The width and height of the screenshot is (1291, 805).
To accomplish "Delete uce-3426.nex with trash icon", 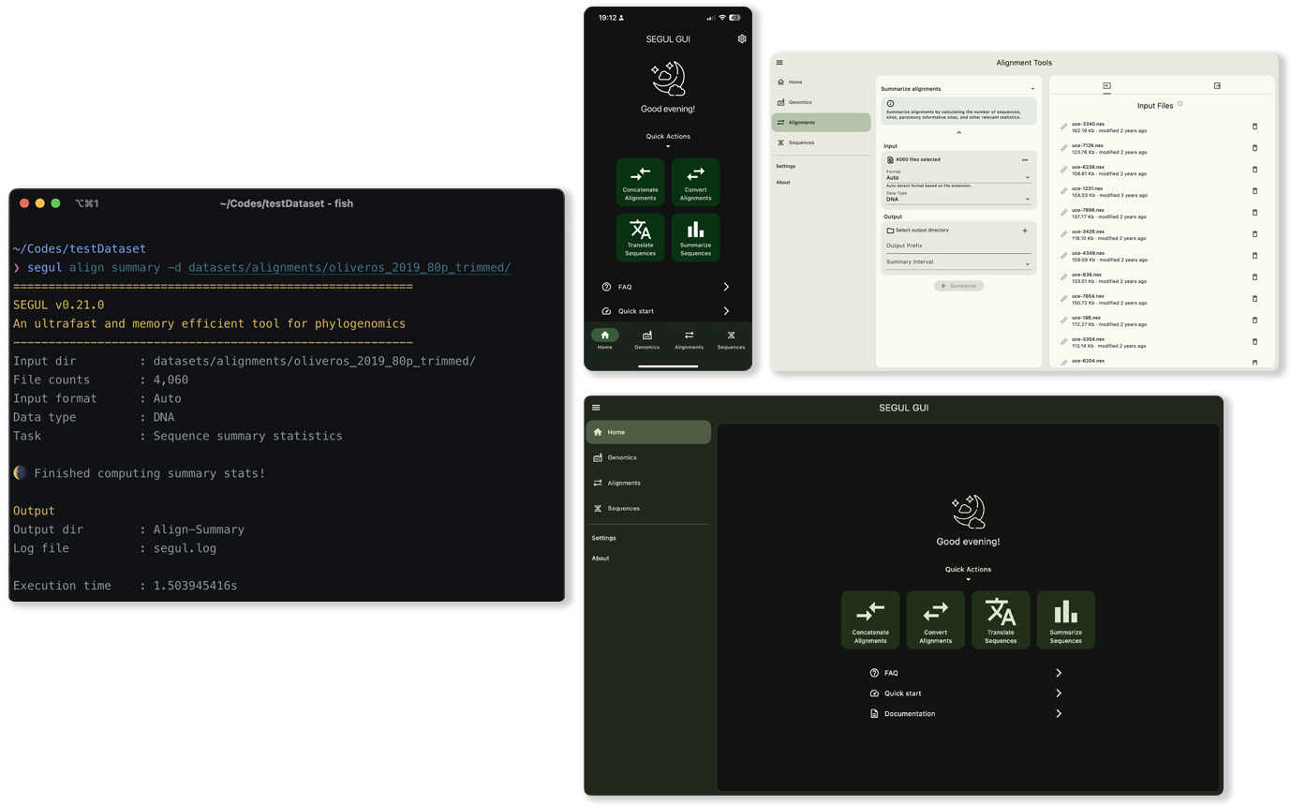I will 1255,234.
